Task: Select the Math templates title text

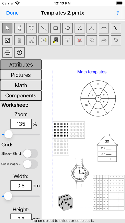Action: pos(92,72)
